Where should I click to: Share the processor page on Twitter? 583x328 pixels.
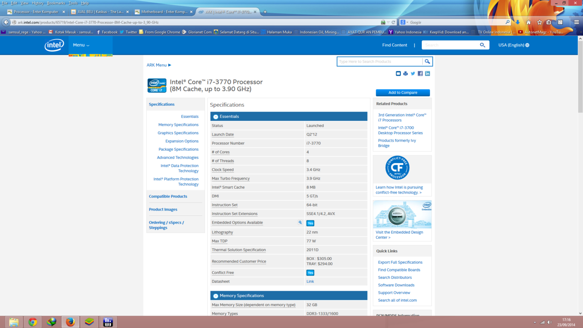click(x=413, y=73)
